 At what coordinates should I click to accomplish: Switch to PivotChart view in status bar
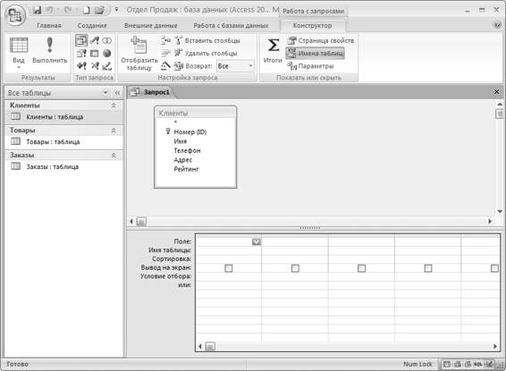pos(468,364)
